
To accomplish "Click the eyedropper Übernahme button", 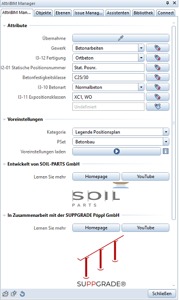I will (x=121, y=38).
